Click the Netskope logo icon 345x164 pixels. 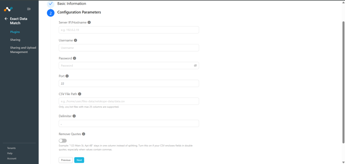tap(8, 9)
